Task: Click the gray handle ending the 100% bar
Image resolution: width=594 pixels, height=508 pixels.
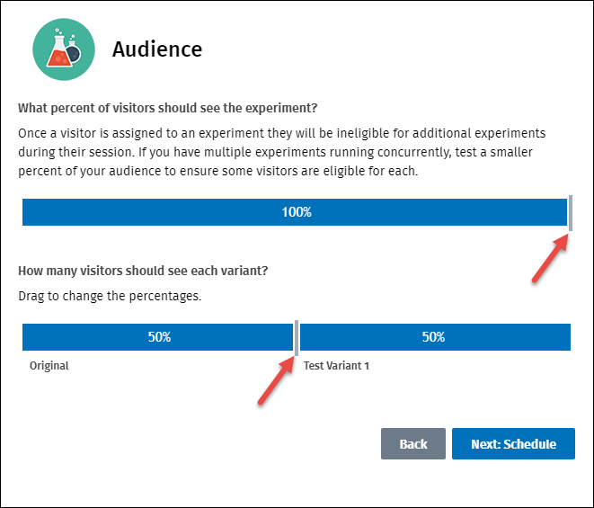Action: point(570,212)
